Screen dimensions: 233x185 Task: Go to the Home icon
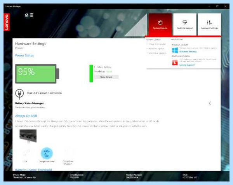pyautogui.click(x=26, y=15)
